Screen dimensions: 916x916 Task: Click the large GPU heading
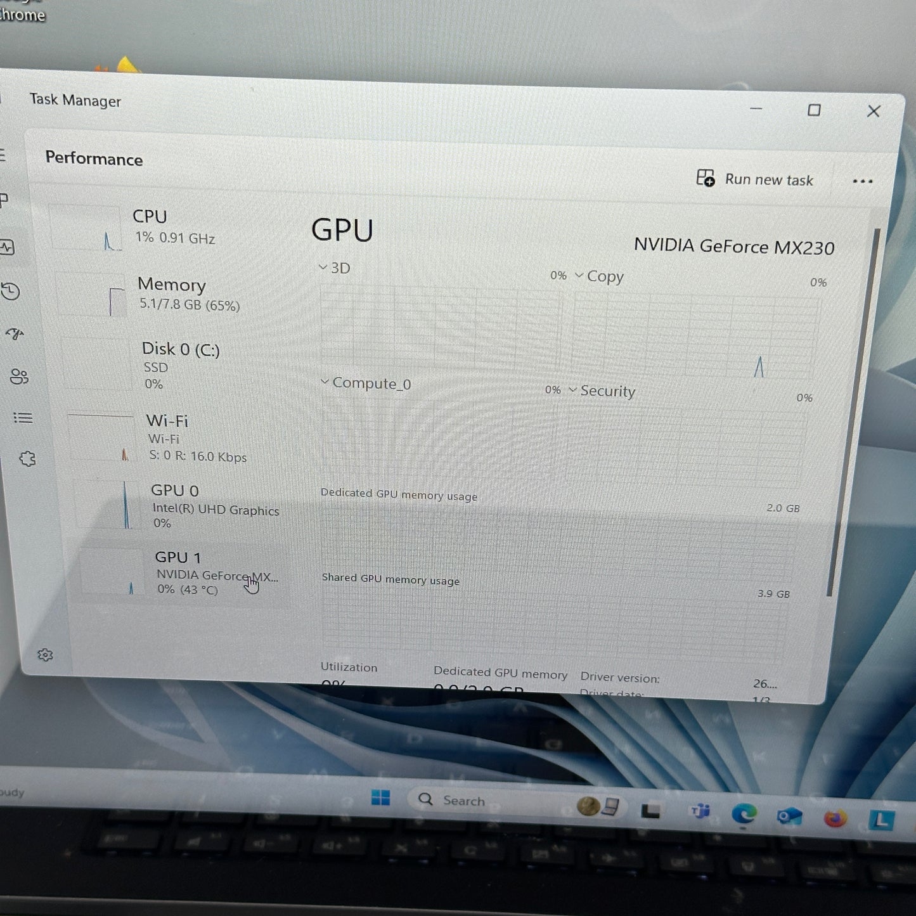pyautogui.click(x=342, y=229)
